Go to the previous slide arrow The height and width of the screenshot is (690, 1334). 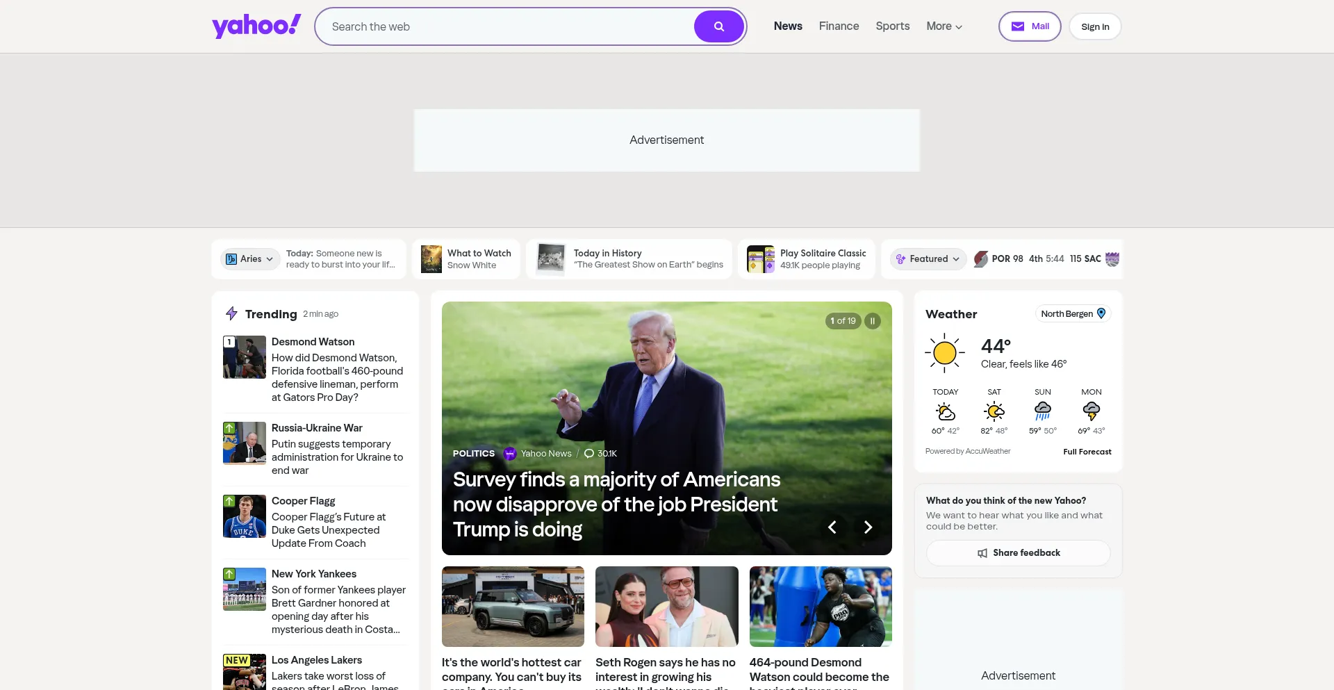[832, 527]
